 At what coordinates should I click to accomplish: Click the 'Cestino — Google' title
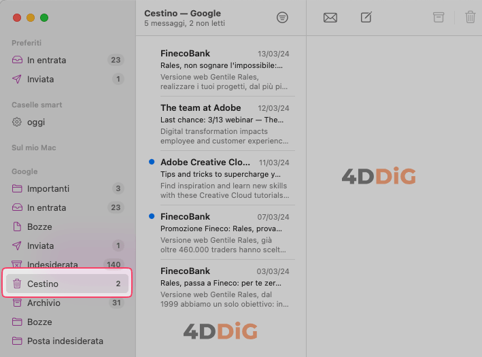183,13
